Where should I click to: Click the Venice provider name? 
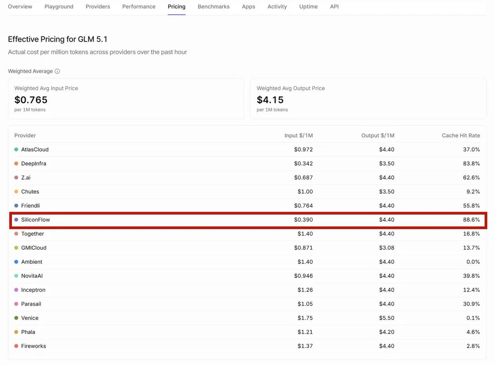point(30,318)
